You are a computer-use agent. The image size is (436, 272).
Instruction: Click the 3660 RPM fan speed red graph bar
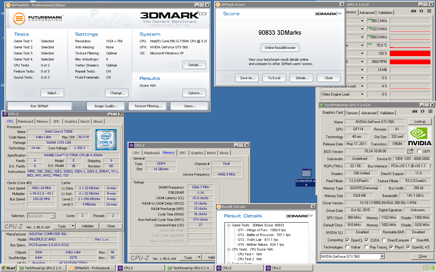click(x=410, y=62)
